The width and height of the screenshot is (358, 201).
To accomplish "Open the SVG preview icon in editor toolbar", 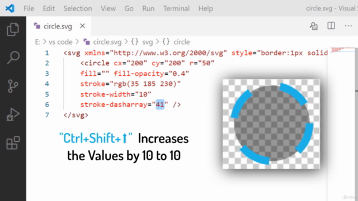I will click(x=314, y=26).
